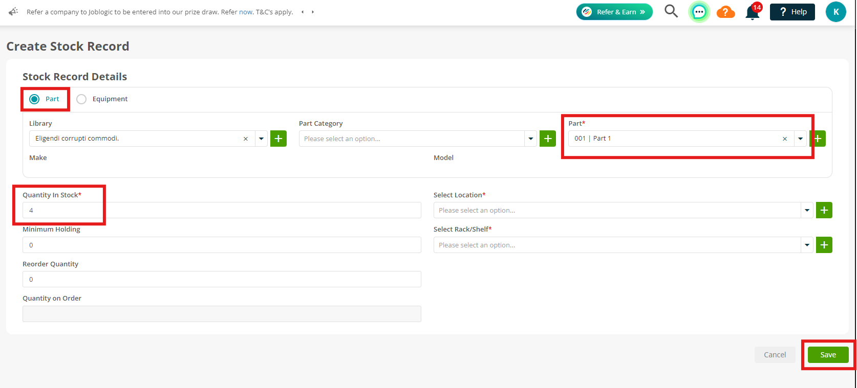Add new Library with green plus
Screen dimensions: 857x388
point(278,139)
